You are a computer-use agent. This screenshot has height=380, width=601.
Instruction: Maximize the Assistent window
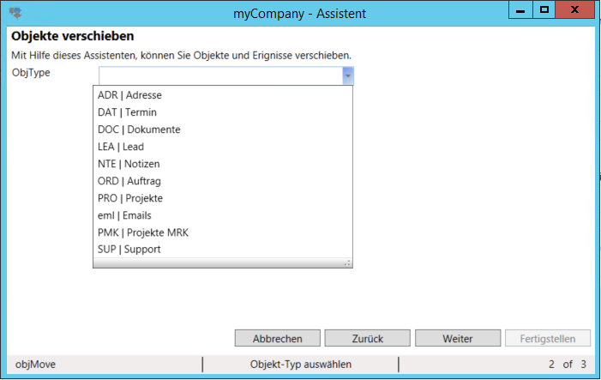click(x=544, y=10)
